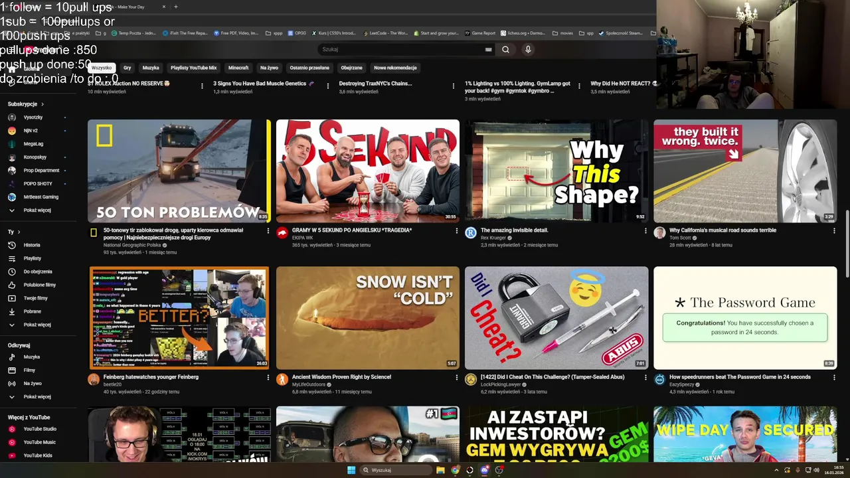Open SNOW ISN'T COLD video thumbnail

368,318
